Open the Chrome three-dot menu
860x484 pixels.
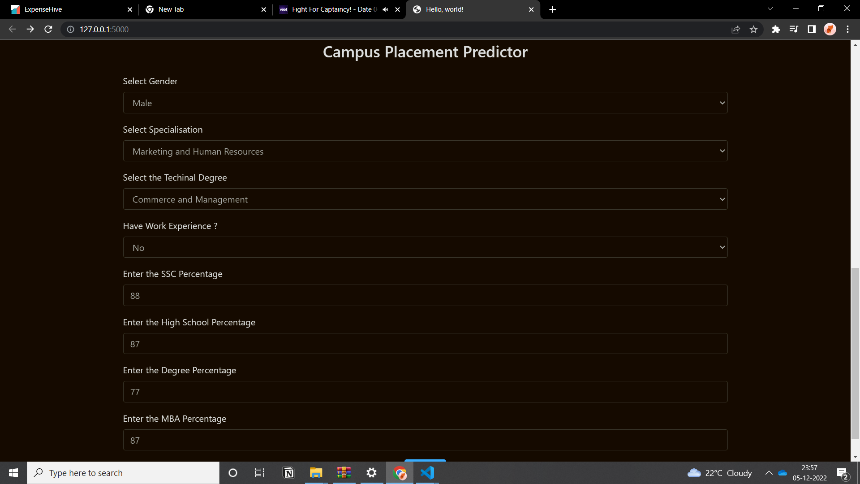point(847,29)
